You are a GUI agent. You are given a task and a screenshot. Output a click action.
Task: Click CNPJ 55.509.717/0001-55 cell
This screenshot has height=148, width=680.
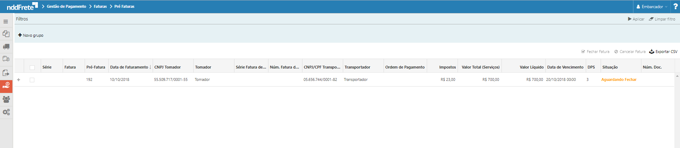click(x=171, y=79)
